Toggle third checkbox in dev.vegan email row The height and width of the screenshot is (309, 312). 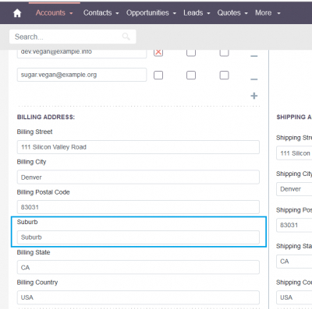tap(224, 52)
